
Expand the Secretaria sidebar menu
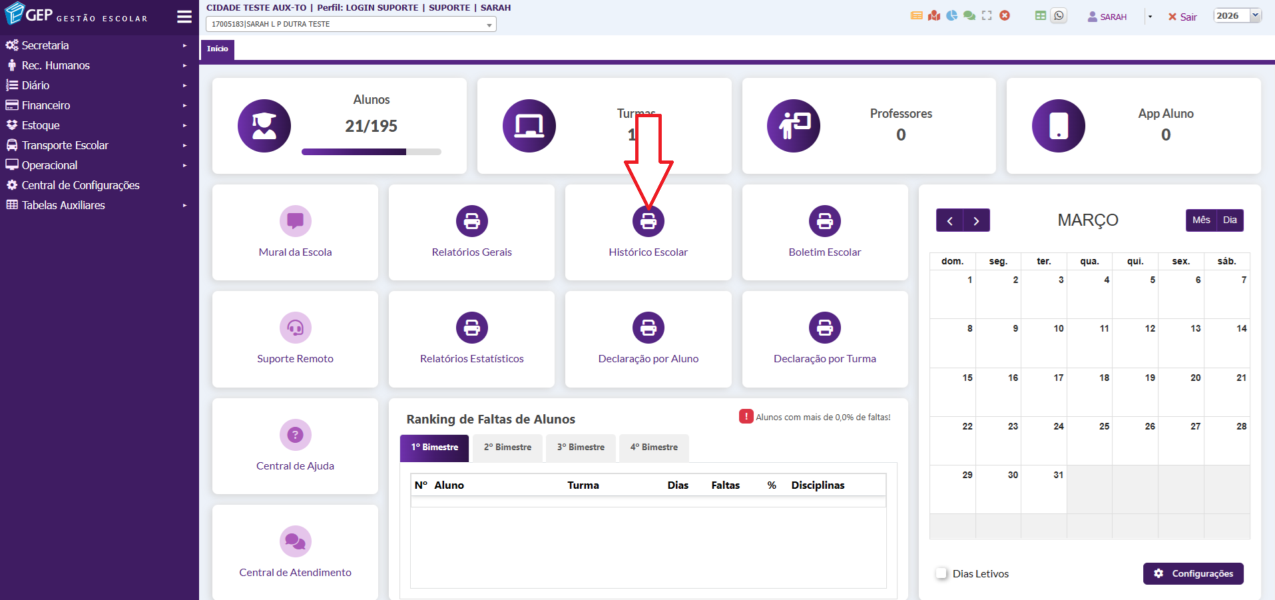[x=45, y=45]
